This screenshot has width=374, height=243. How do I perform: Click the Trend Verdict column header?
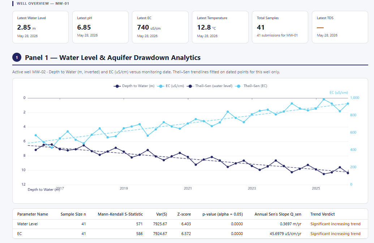pyautogui.click(x=322, y=214)
